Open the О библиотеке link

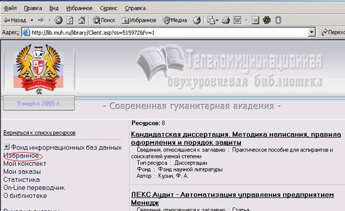pos(25,196)
